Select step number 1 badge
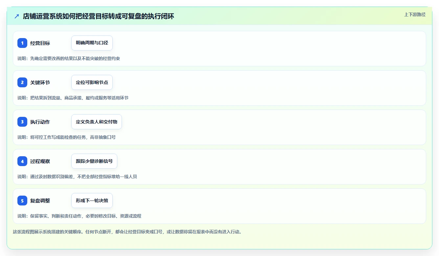This screenshot has height=256, width=439. [22, 43]
